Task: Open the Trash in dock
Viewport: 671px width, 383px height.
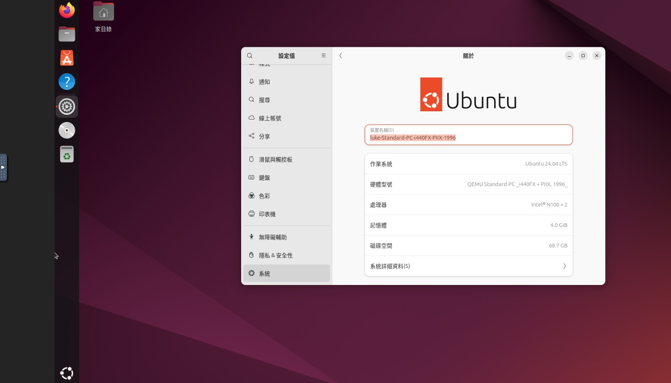Action: (67, 154)
